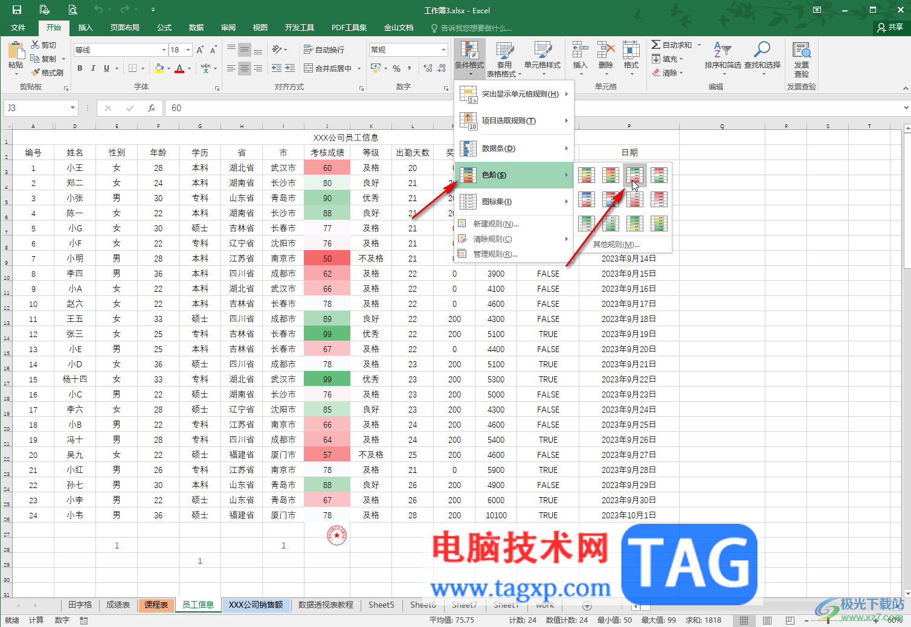Open the font name dropdown 等线
911x627 pixels.
coord(164,50)
